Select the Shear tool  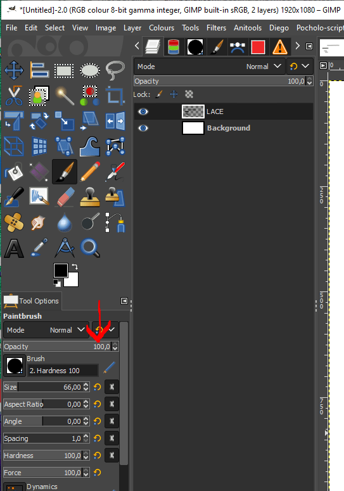pos(90,121)
